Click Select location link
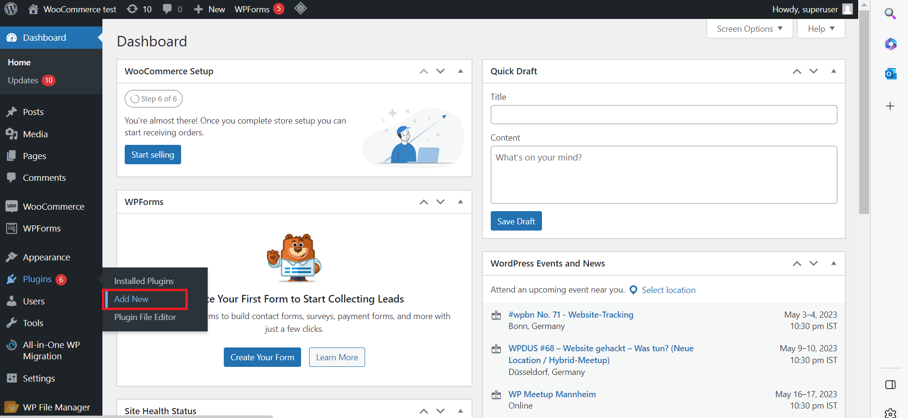The width and height of the screenshot is (908, 418). [669, 290]
